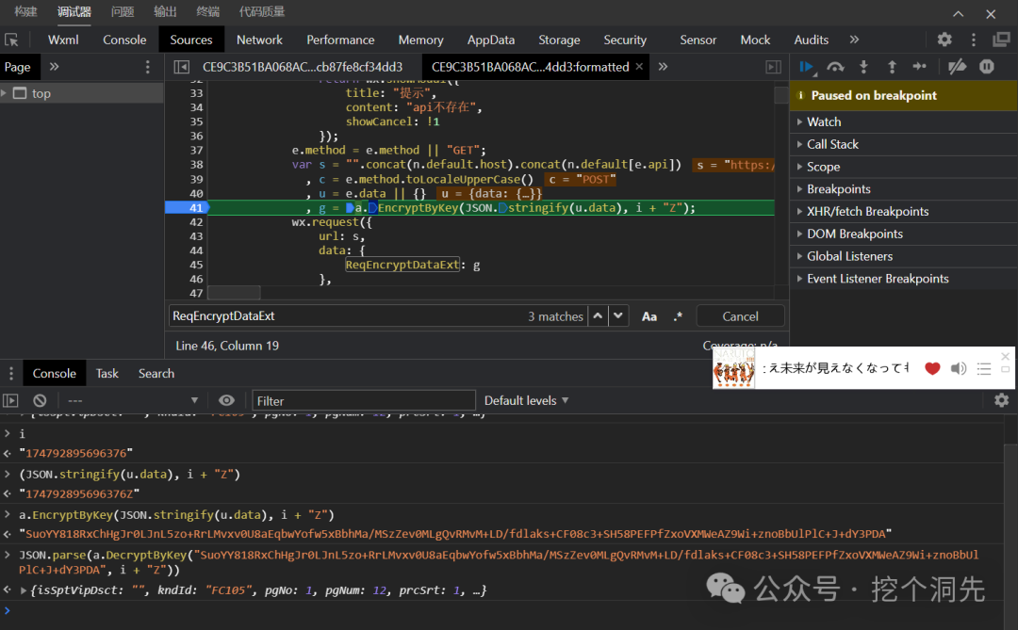Cancel the in-file search

point(740,316)
